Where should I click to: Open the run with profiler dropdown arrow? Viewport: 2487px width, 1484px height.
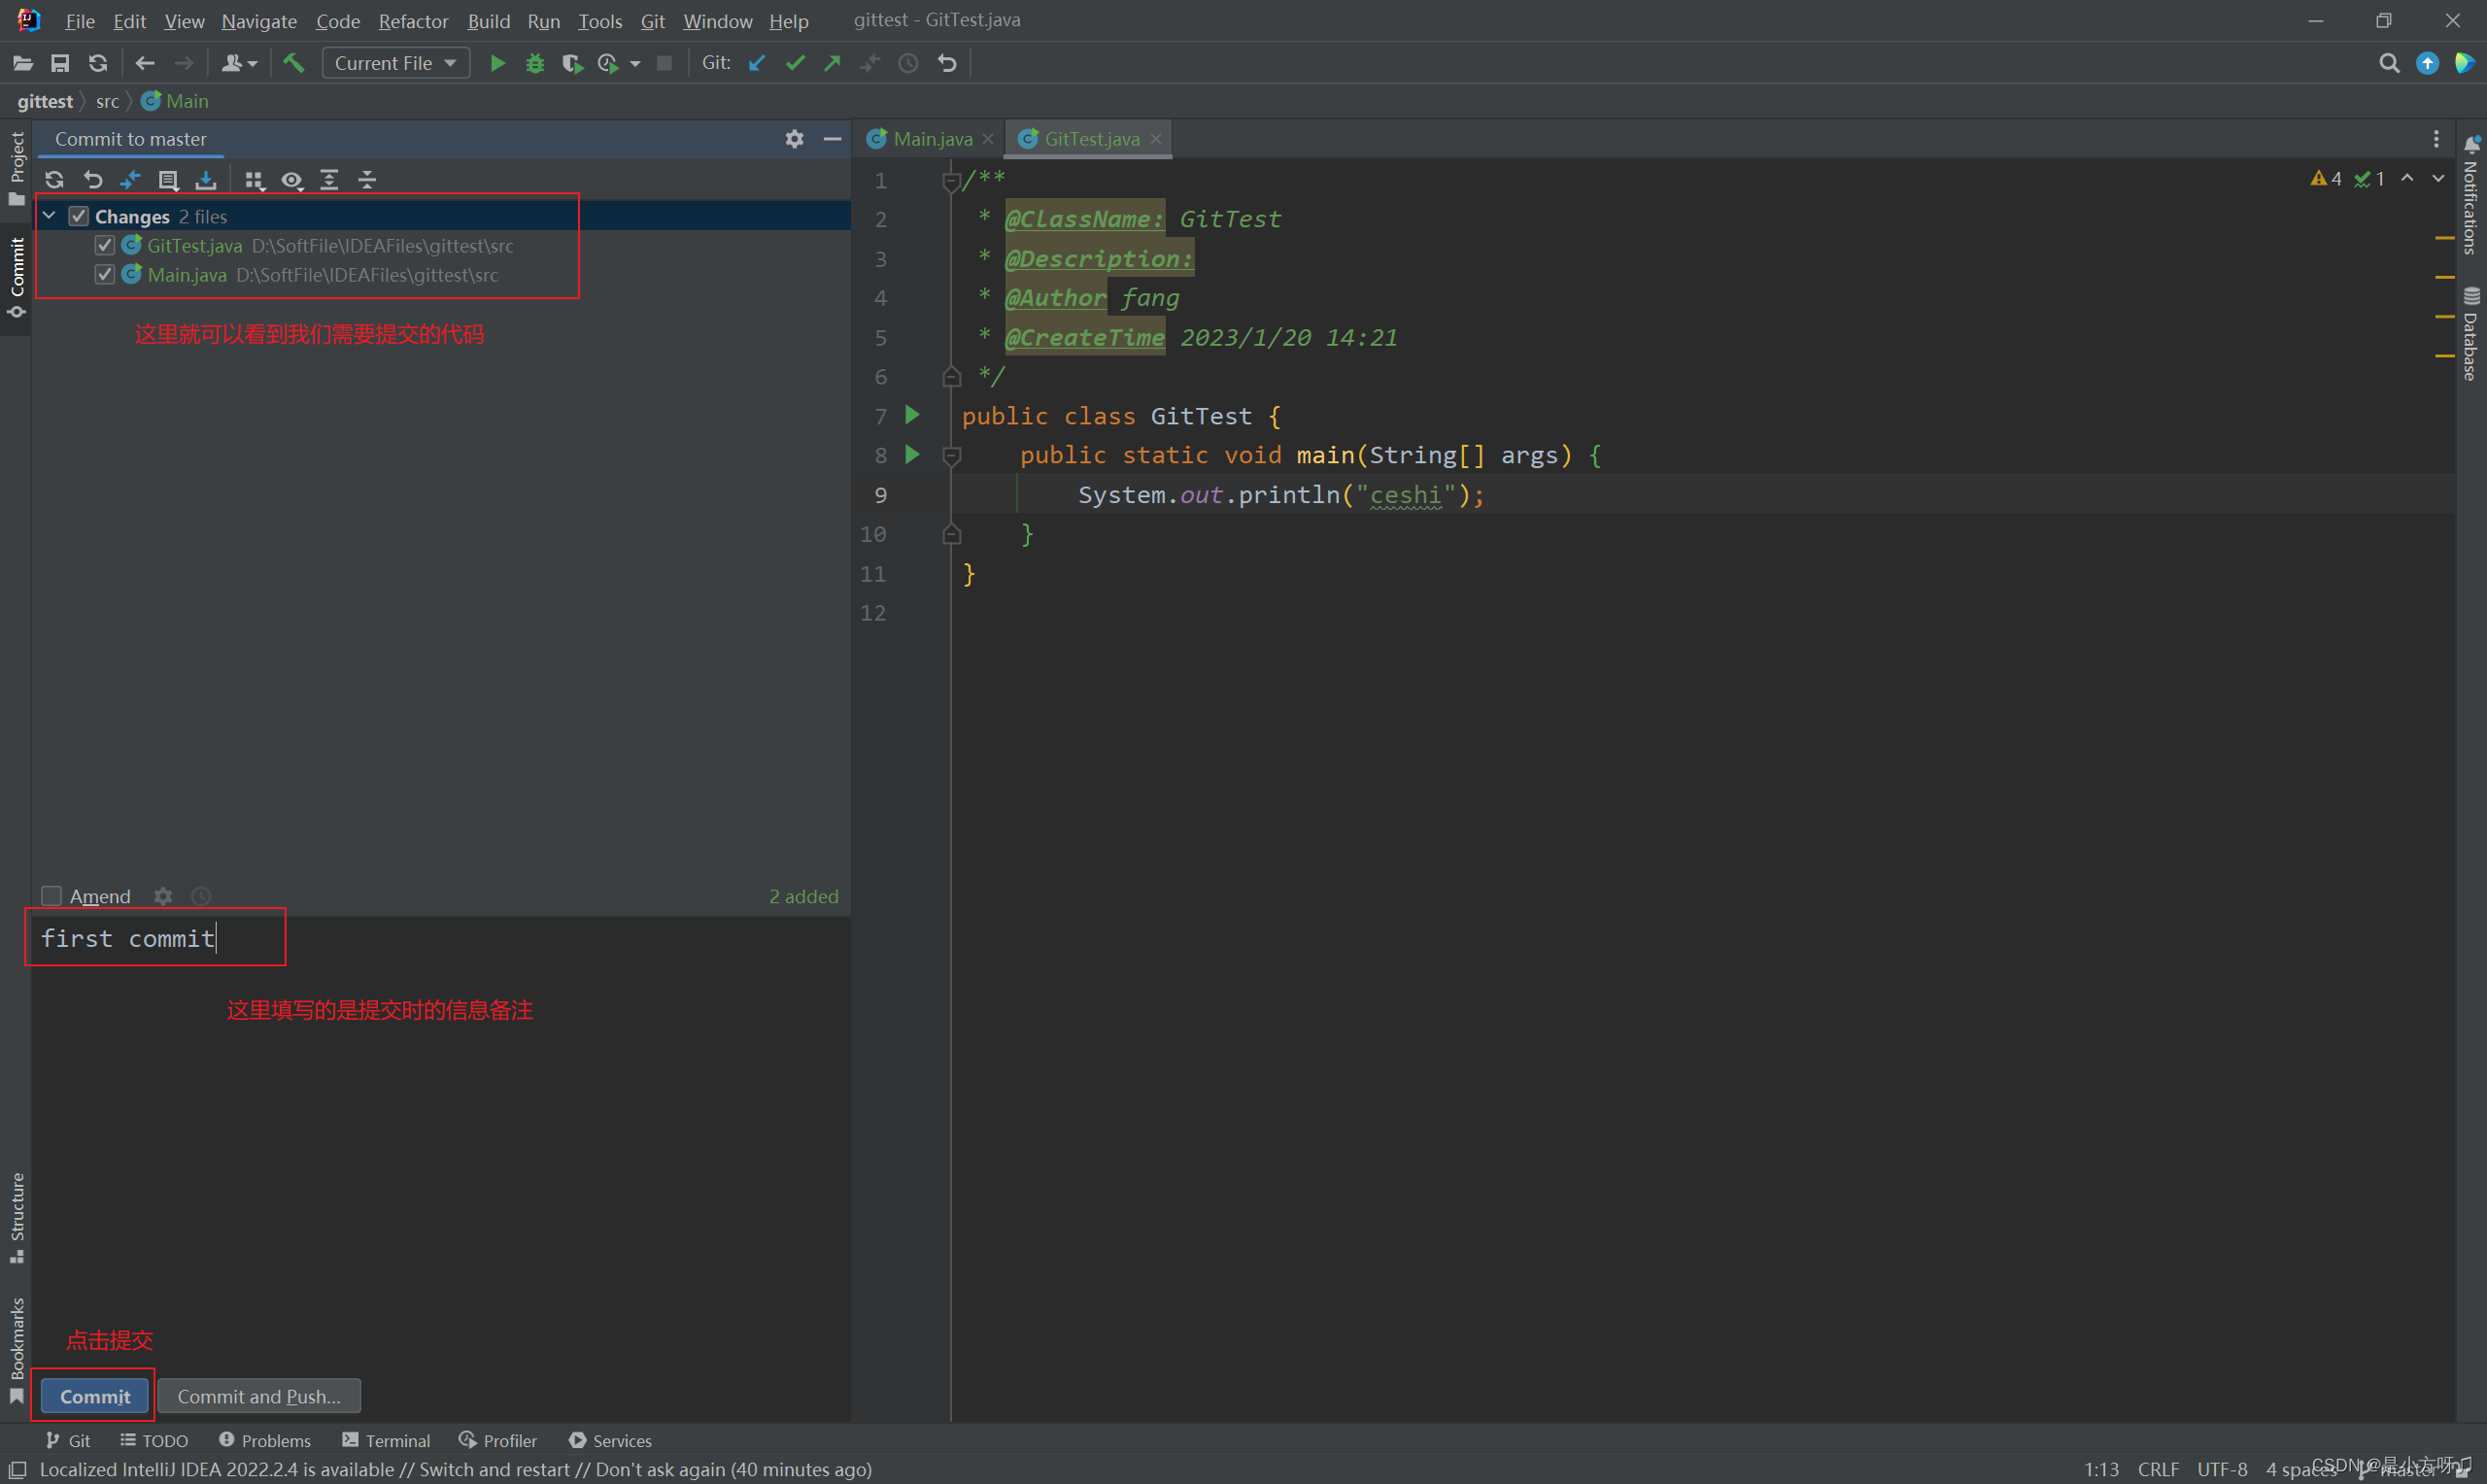[x=635, y=64]
